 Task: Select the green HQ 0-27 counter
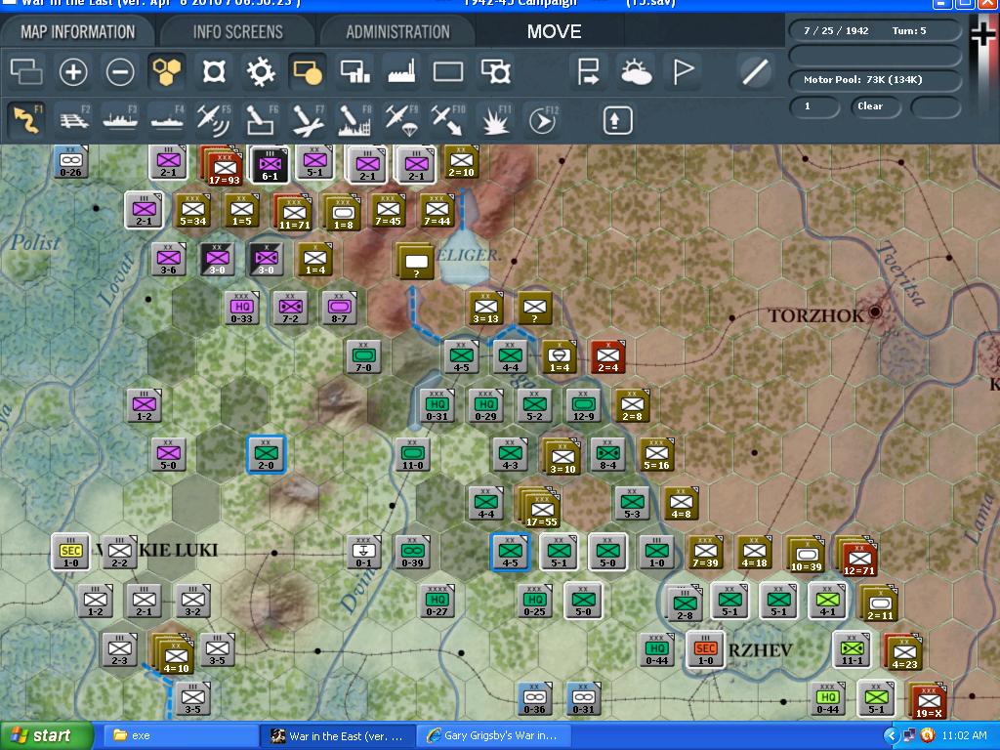[437, 602]
